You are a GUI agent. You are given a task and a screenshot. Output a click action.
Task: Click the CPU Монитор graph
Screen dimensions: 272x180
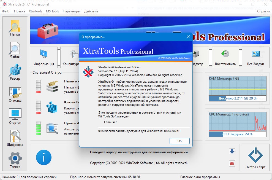click(x=238, y=122)
